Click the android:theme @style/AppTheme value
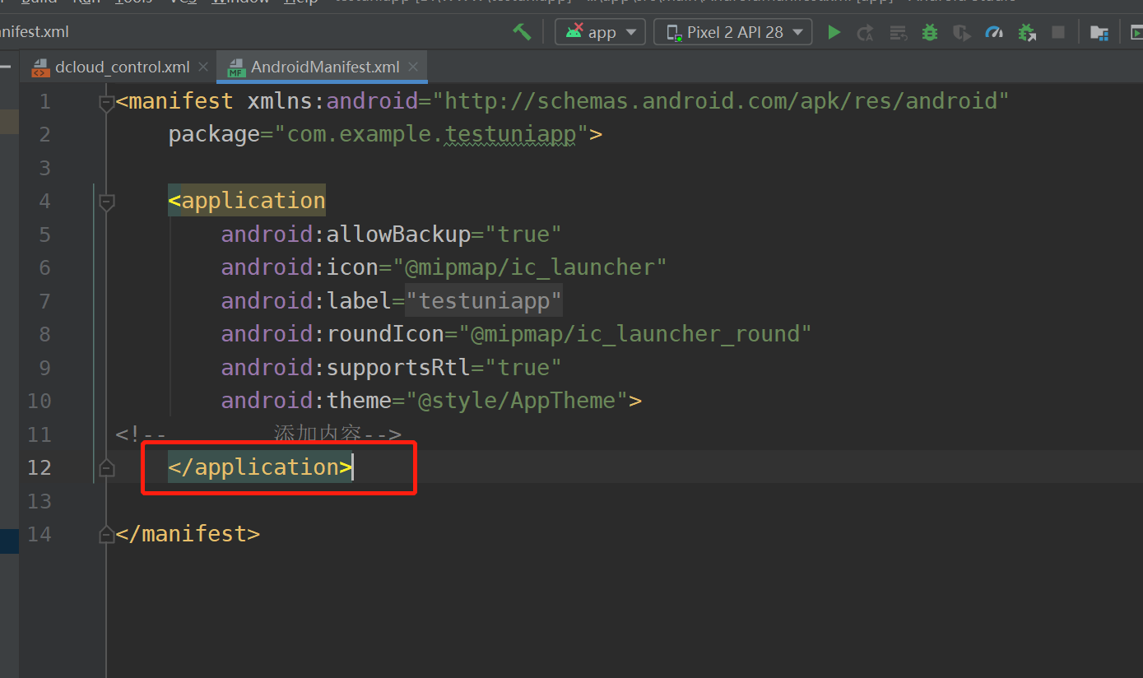1143x678 pixels. (x=517, y=401)
